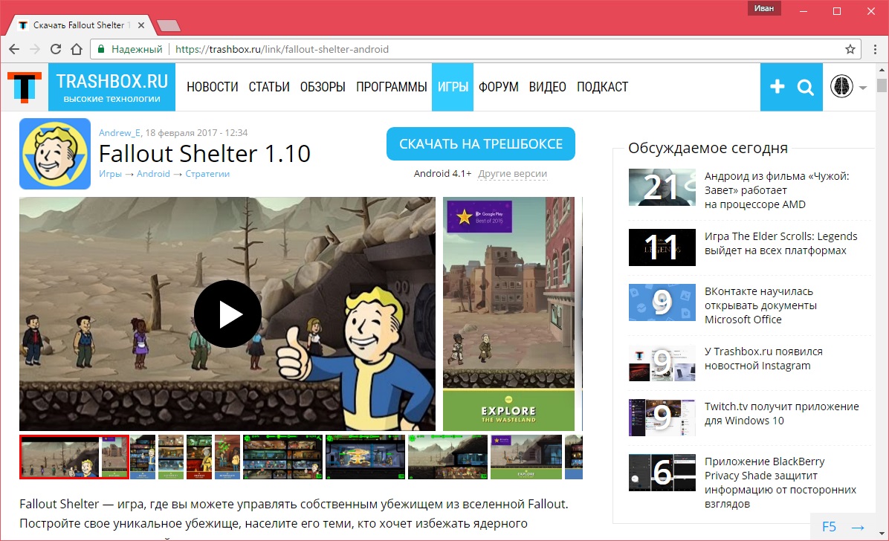Expand the user account dropdown arrow
Image resolution: width=889 pixels, height=541 pixels.
(x=863, y=88)
